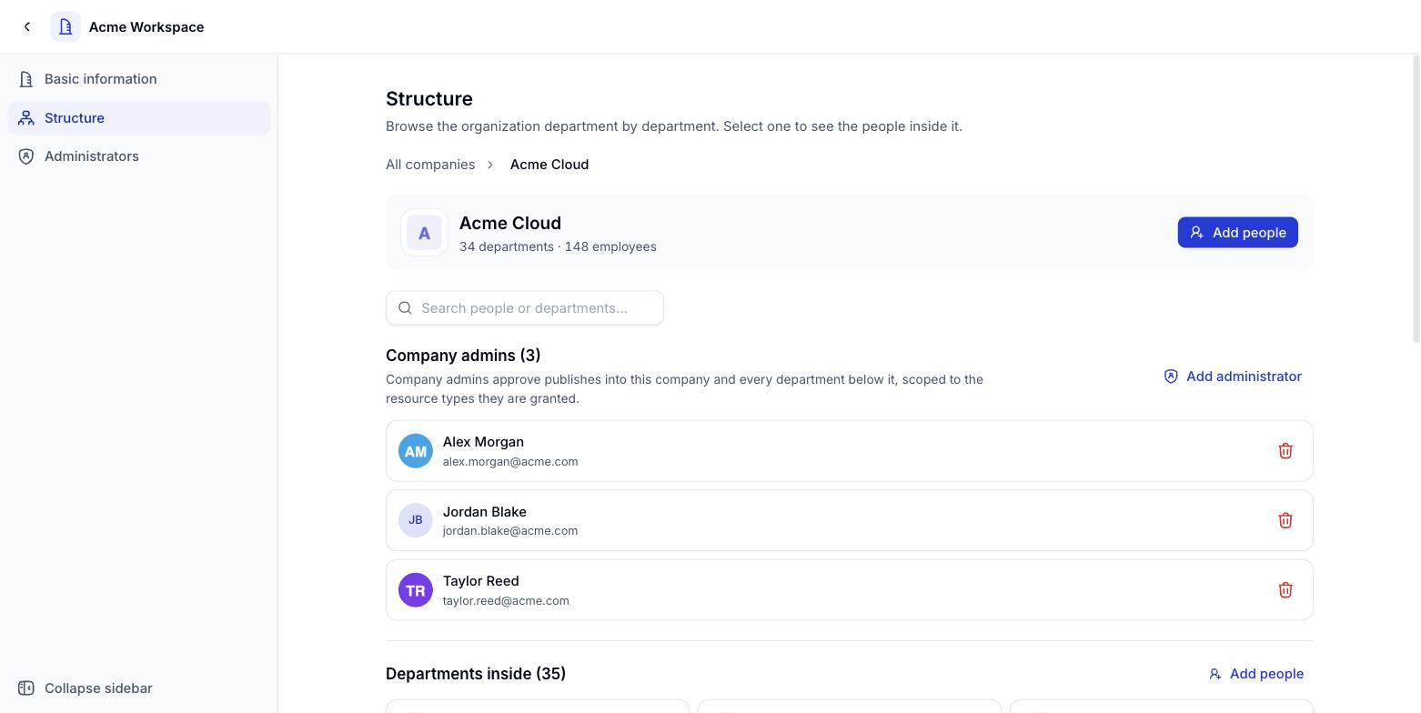Click the email jordan.blake@acme.com
This screenshot has height=713, width=1421.
pyautogui.click(x=510, y=531)
